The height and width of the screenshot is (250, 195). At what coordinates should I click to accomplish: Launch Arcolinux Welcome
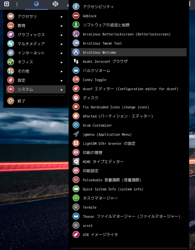(x=129, y=52)
